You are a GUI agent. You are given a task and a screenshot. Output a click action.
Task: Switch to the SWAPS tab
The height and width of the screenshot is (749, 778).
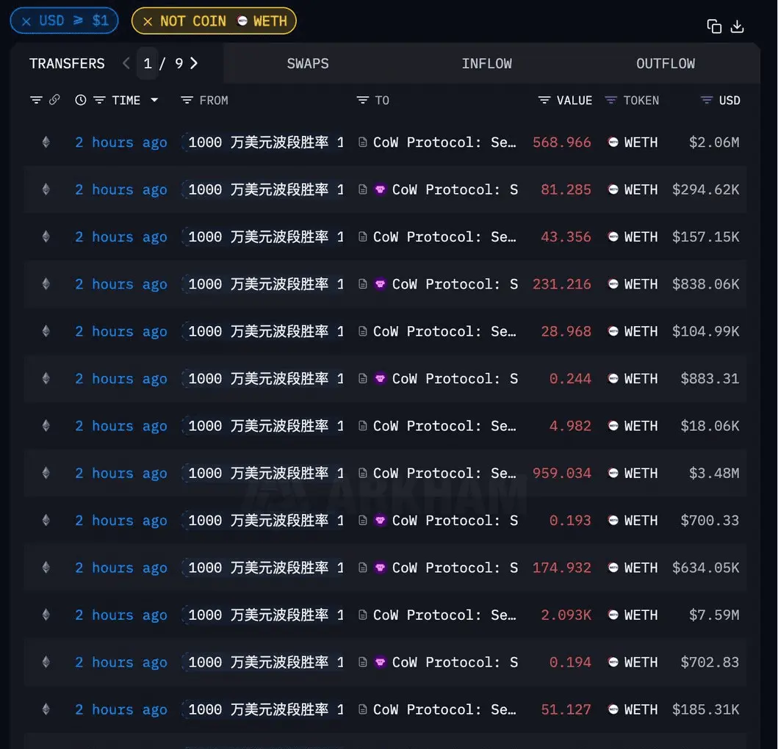coord(308,63)
